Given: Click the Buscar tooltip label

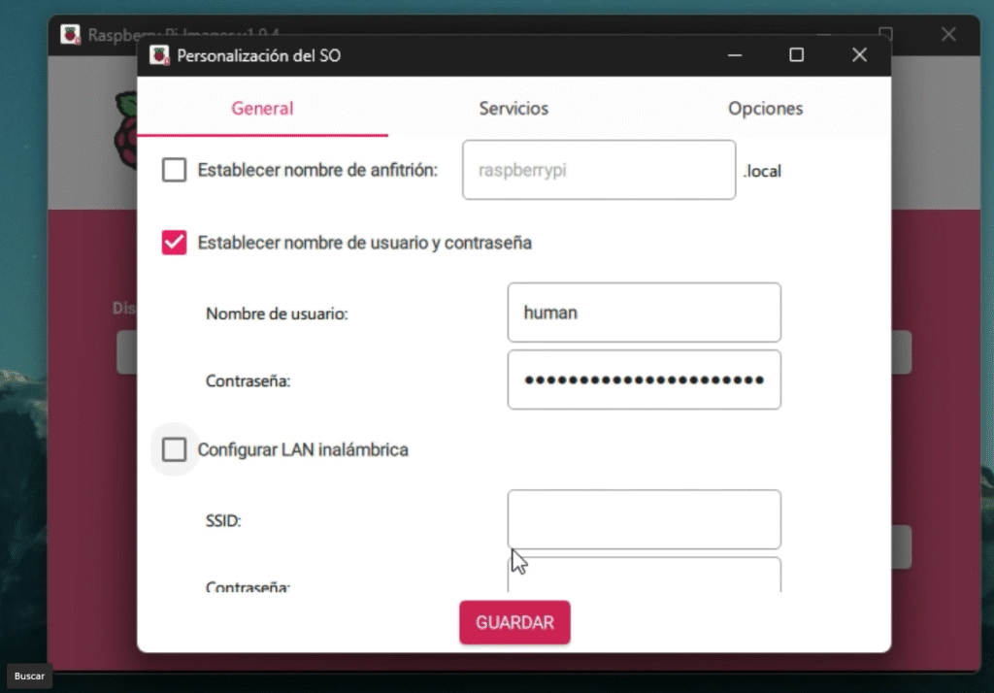Looking at the screenshot, I should [29, 676].
